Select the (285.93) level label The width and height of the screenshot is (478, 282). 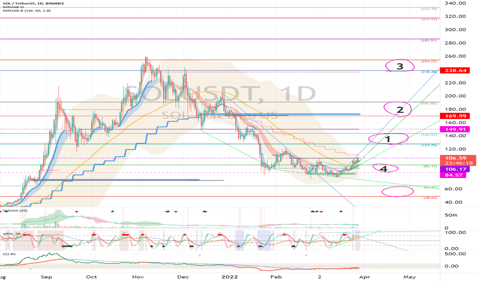point(429,40)
